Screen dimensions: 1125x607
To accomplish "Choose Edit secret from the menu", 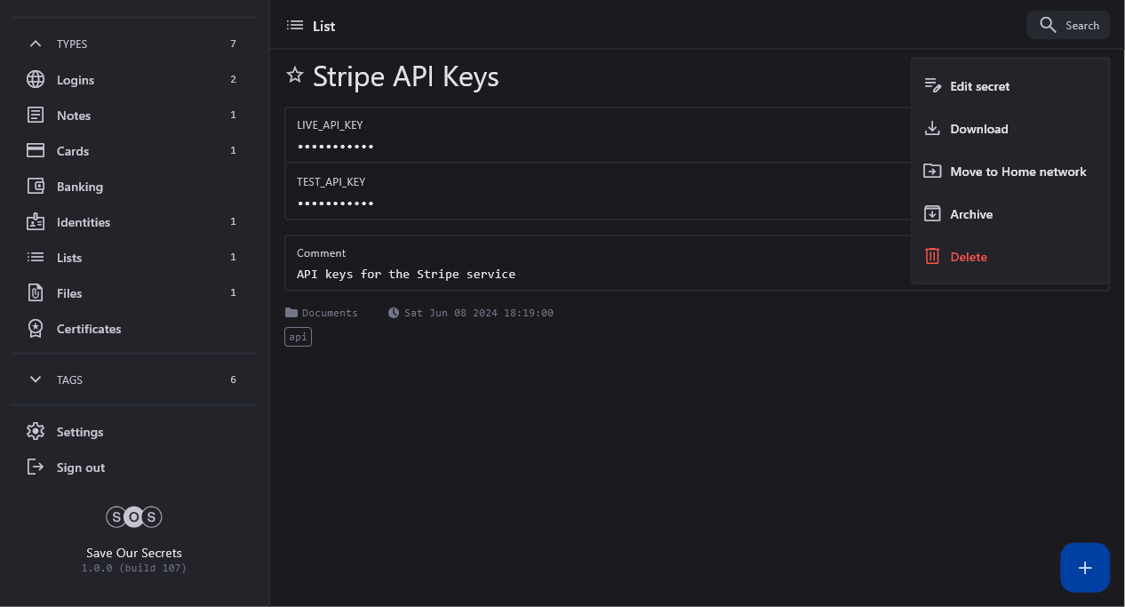I will click(979, 86).
